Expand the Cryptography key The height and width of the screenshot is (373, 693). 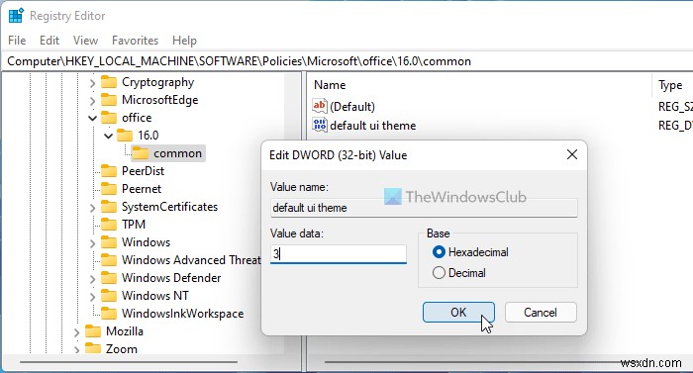coord(92,83)
